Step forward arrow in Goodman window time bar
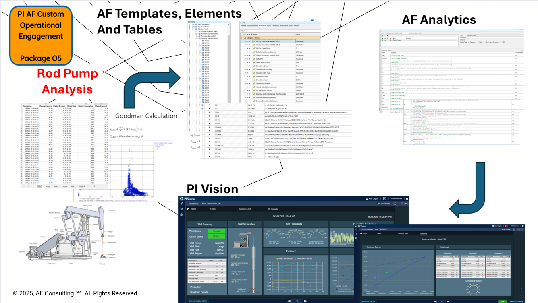The image size is (538, 303). click(448, 301)
